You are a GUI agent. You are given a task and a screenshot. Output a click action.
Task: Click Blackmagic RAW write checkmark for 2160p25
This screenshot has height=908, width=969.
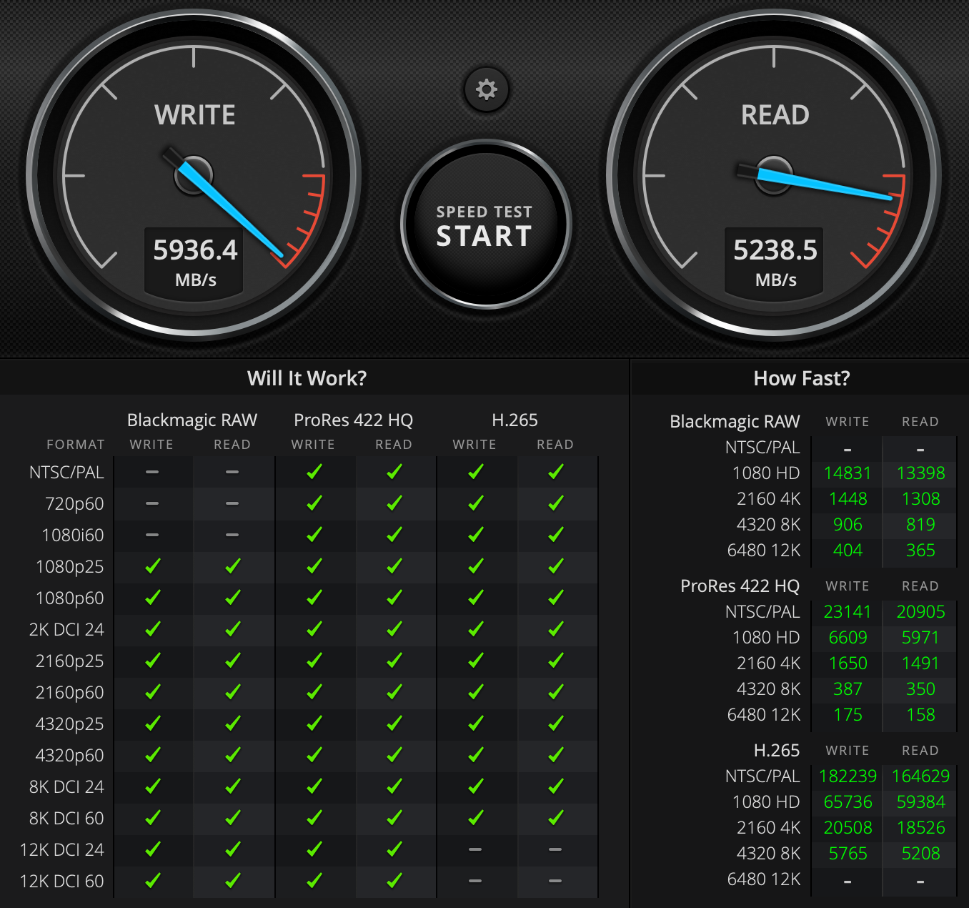[152, 661]
